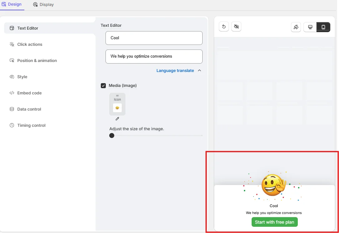Edit the 'Cool' title text field
Screen dimensions: 339x233
tap(154, 38)
